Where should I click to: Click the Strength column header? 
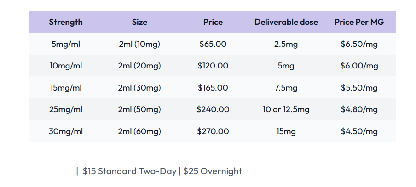pyautogui.click(x=66, y=22)
